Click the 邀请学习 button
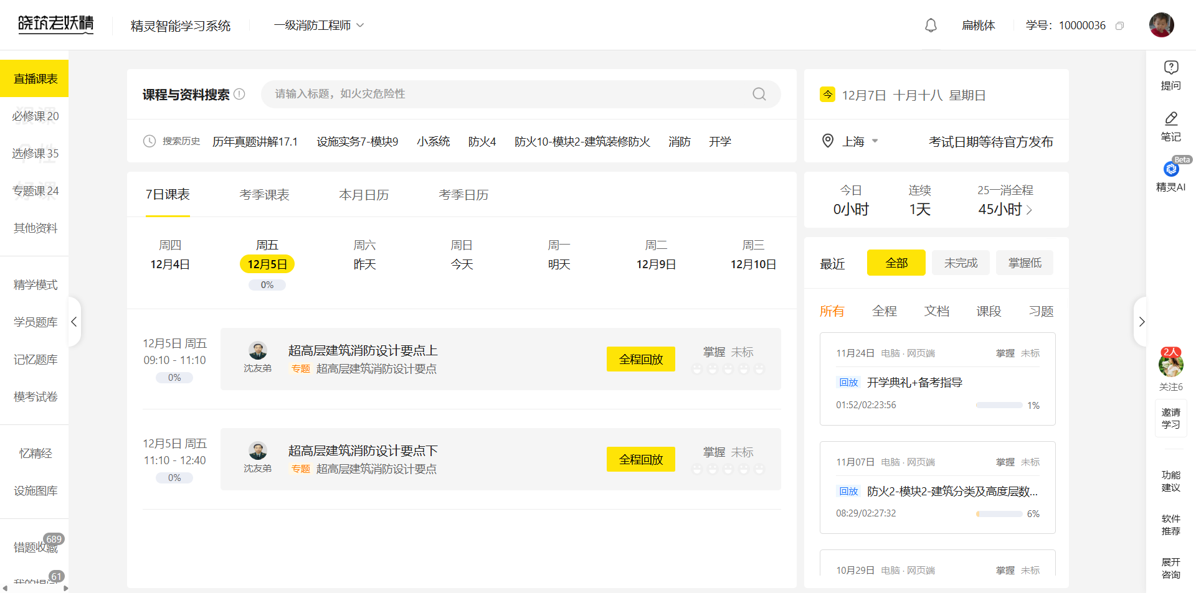This screenshot has height=593, width=1196. click(x=1171, y=418)
